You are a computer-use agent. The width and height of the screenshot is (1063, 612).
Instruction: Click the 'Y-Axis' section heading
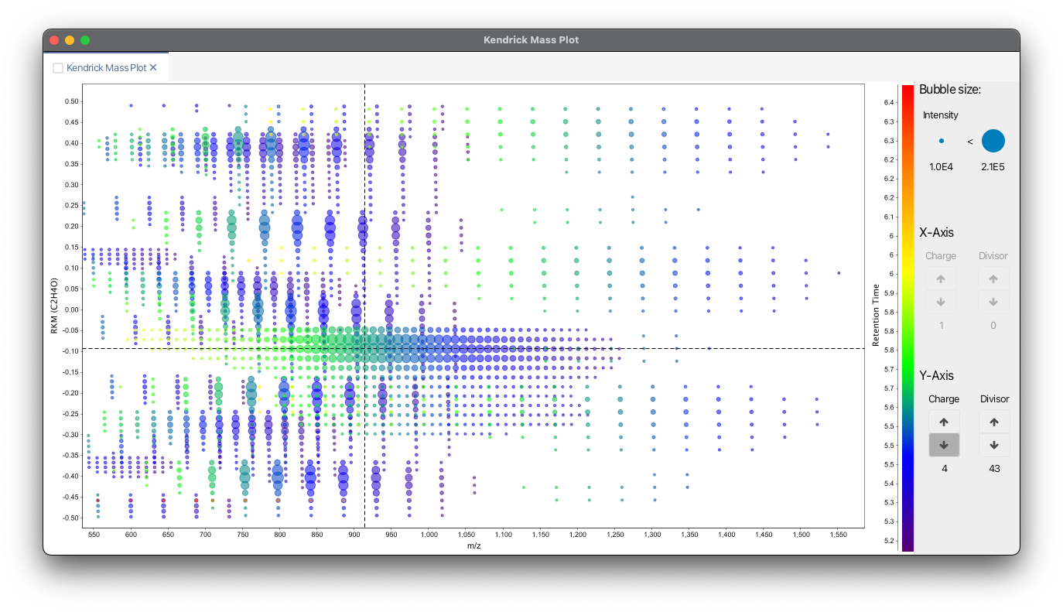tap(936, 375)
